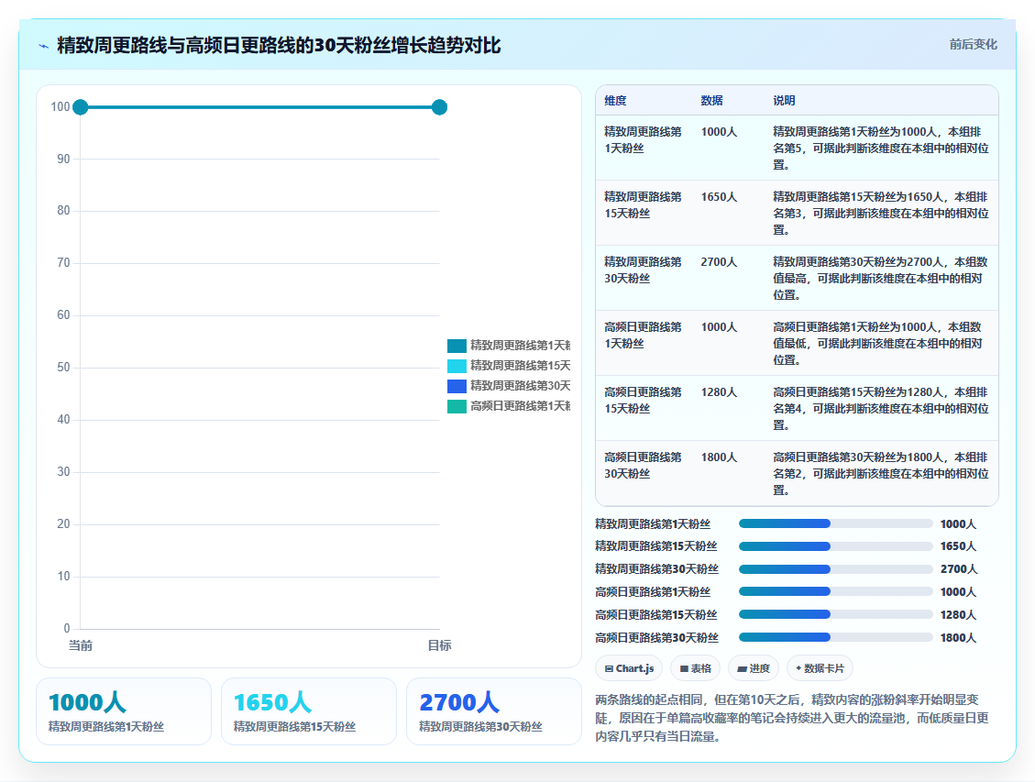Click the 50 y-axis tick label

pos(63,368)
